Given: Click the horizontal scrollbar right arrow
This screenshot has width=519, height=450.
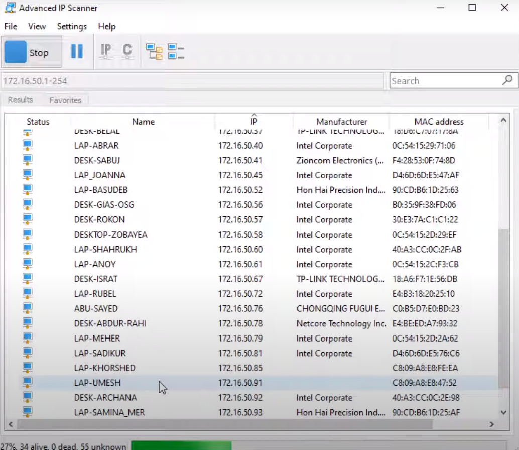Looking at the screenshot, I should click(x=491, y=424).
